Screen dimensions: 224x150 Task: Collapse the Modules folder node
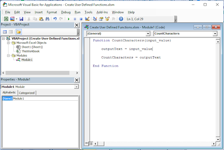click(x=8, y=56)
